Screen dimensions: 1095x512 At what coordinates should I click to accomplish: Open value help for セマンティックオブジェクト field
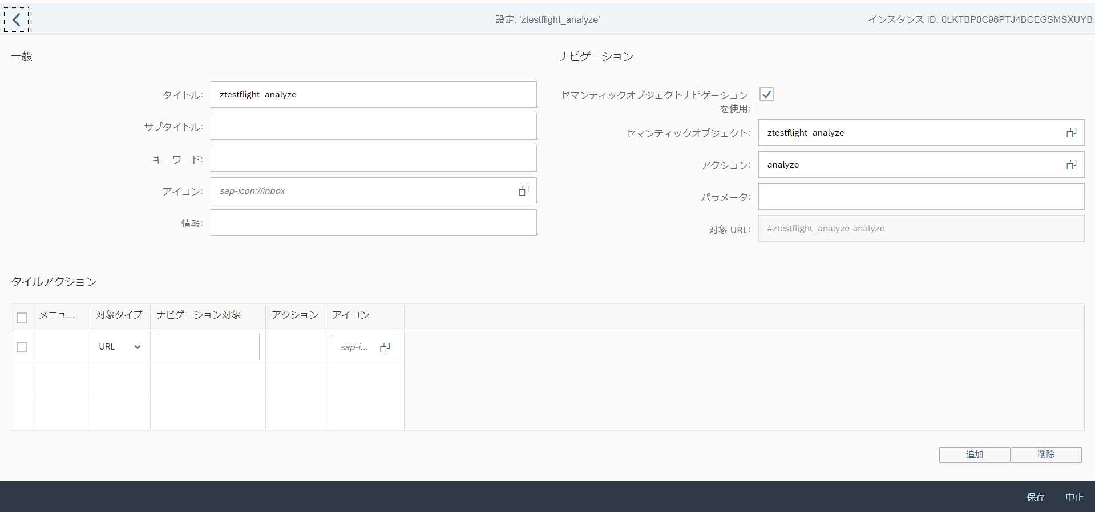pyautogui.click(x=1071, y=133)
